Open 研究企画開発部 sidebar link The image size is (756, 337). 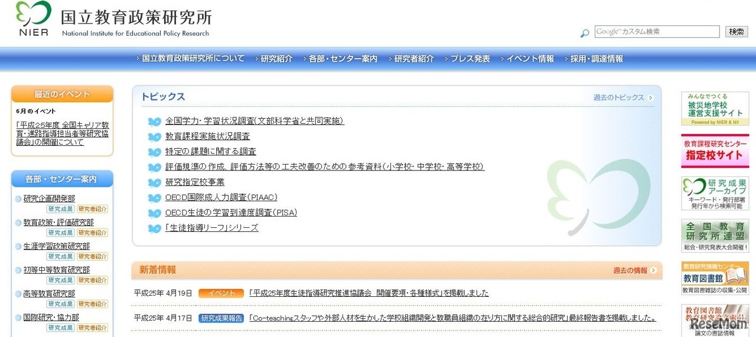coord(49,199)
